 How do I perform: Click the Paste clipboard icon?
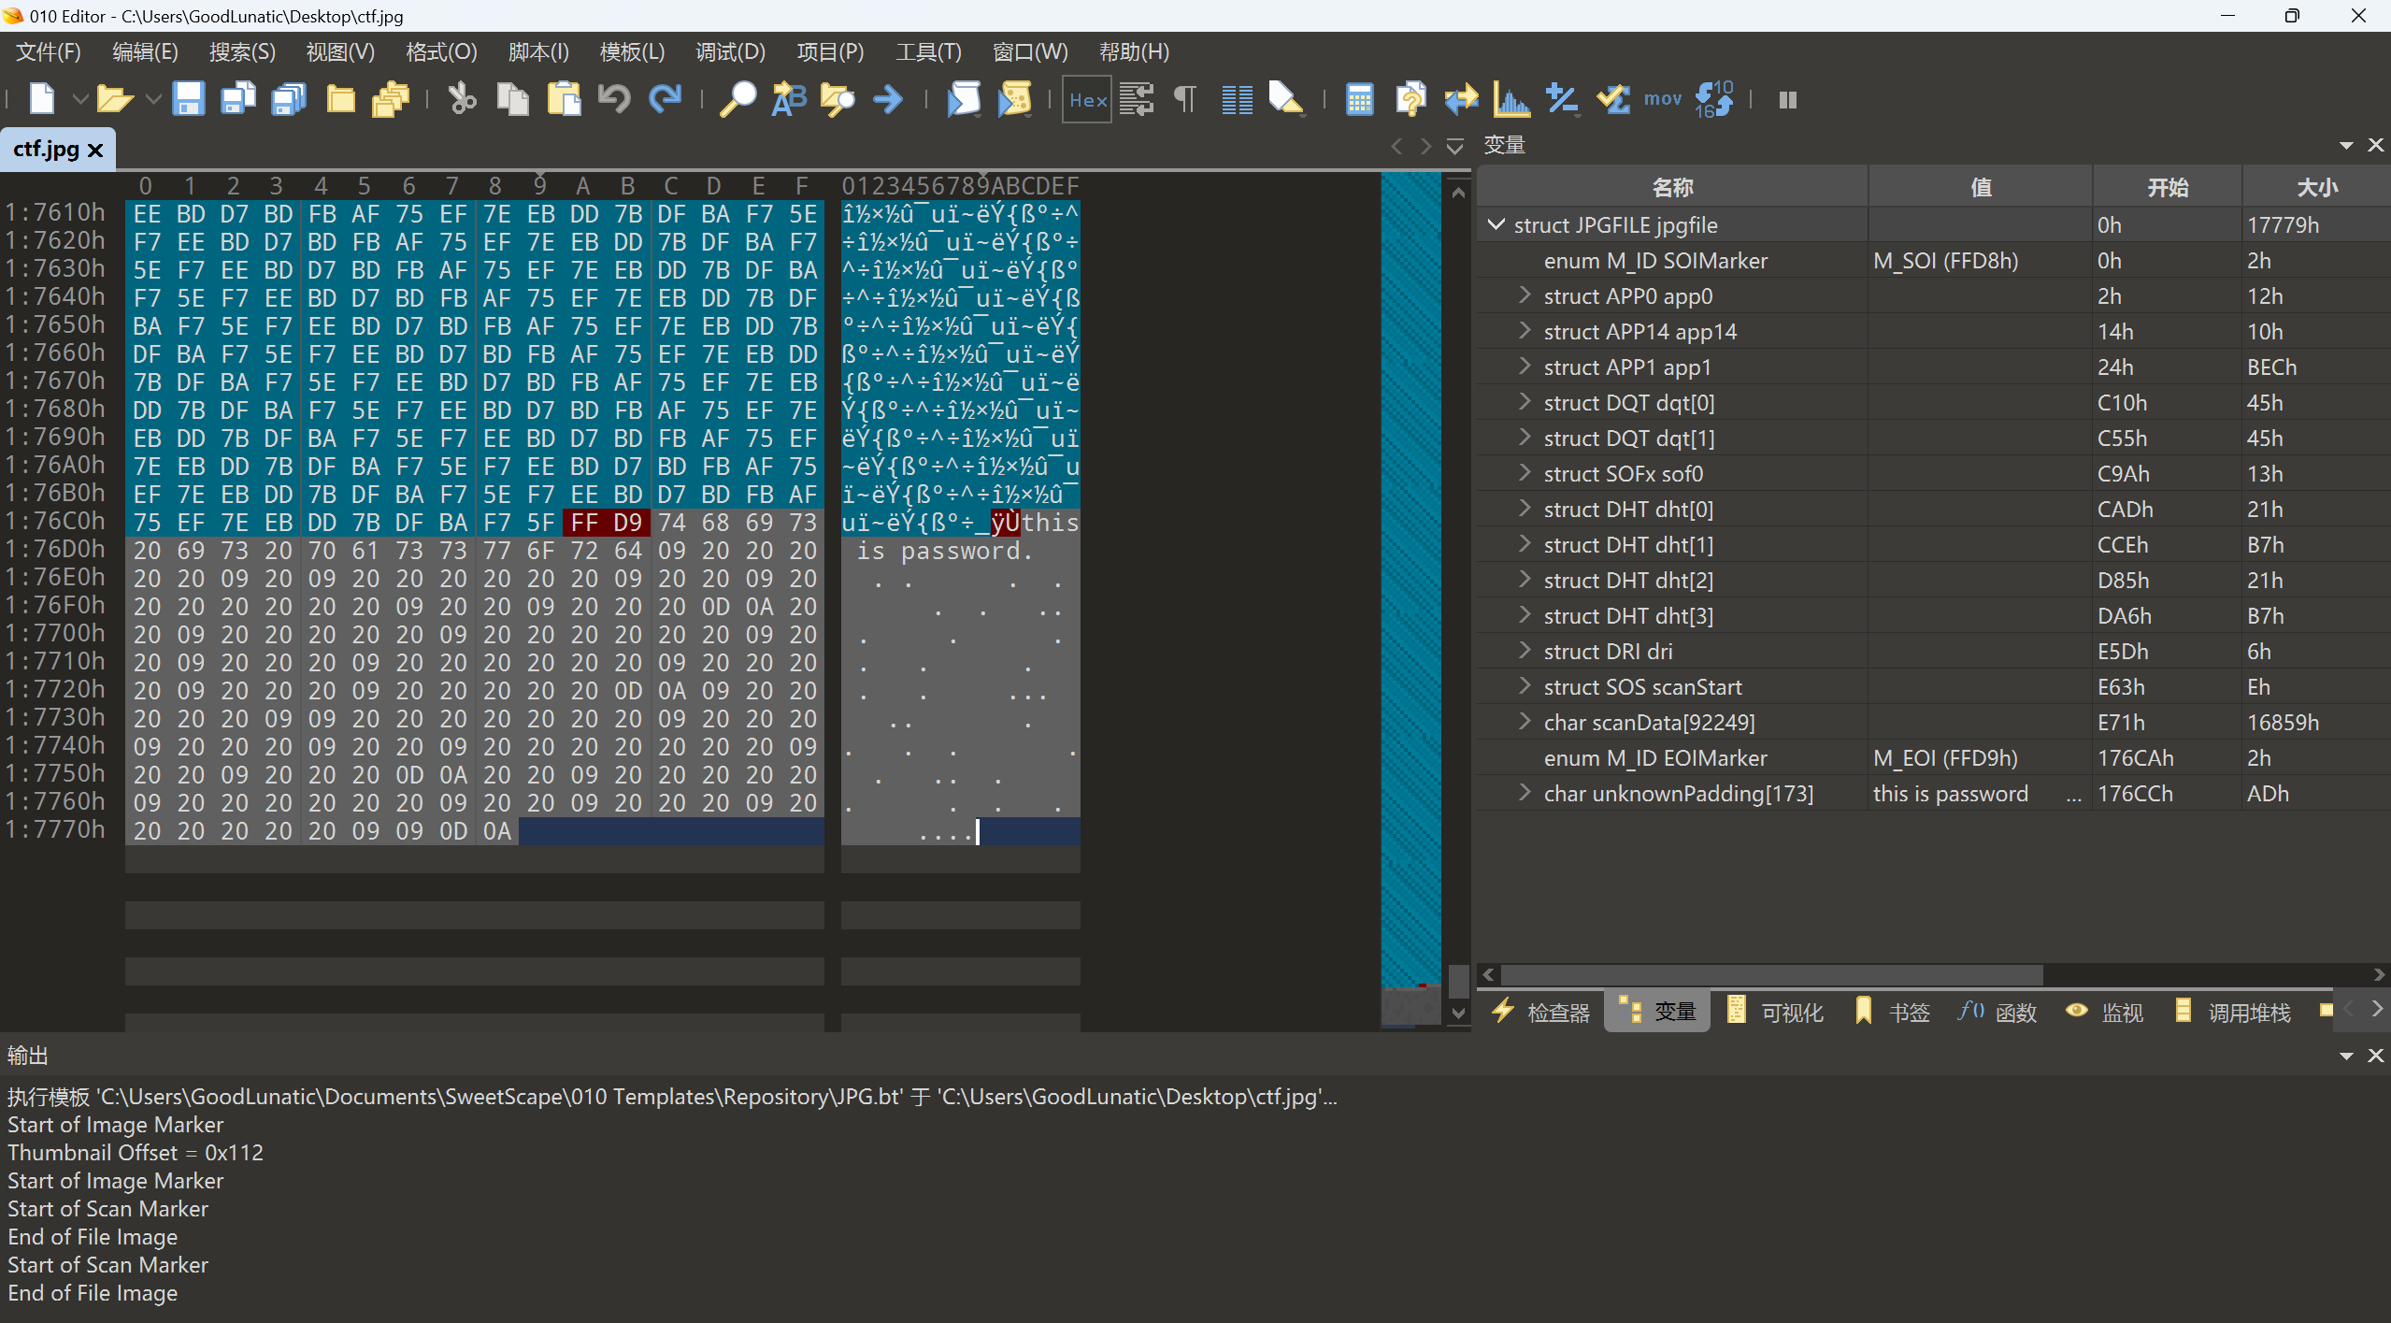pos(564,99)
